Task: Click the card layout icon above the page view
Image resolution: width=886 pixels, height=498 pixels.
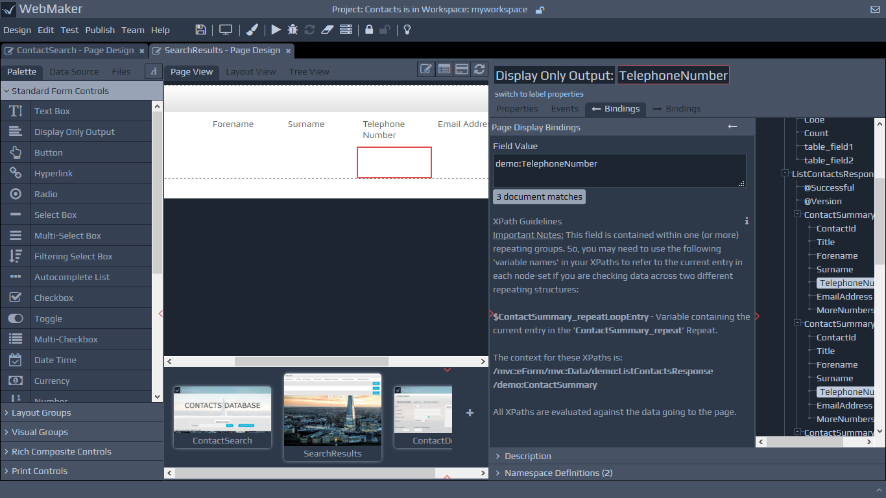Action: [462, 69]
